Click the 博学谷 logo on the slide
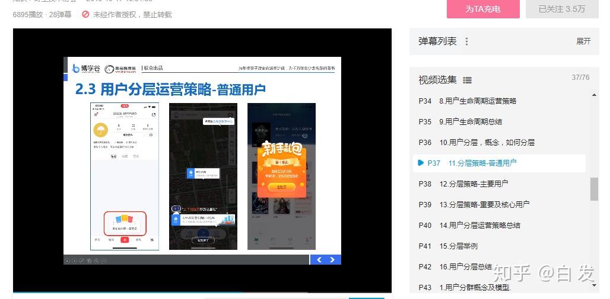 tap(86, 69)
